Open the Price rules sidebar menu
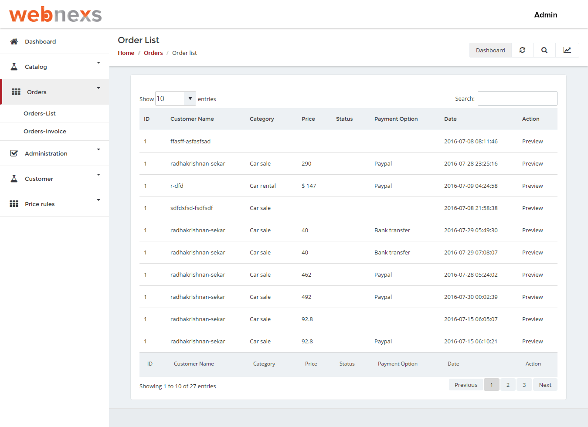 pyautogui.click(x=54, y=204)
